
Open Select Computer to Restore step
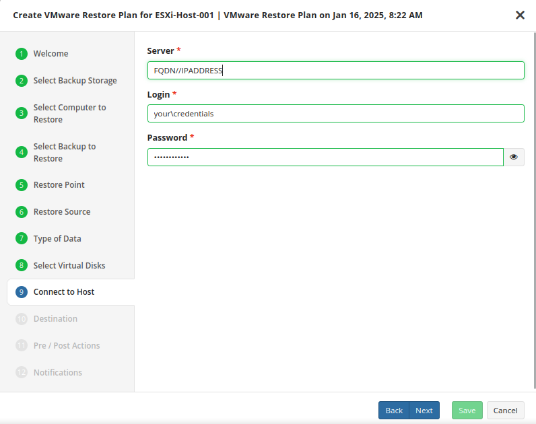[69, 113]
